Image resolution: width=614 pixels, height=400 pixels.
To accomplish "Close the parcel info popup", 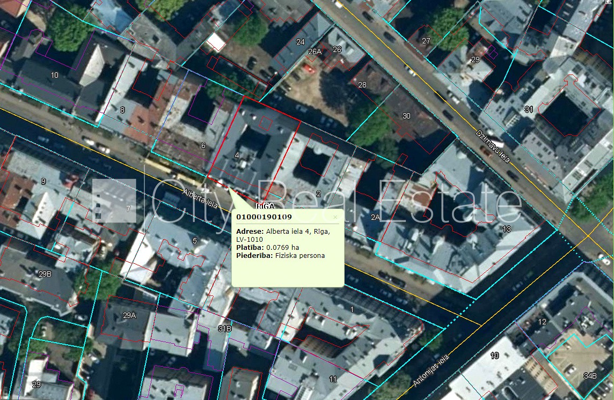I will pyautogui.click(x=335, y=217).
